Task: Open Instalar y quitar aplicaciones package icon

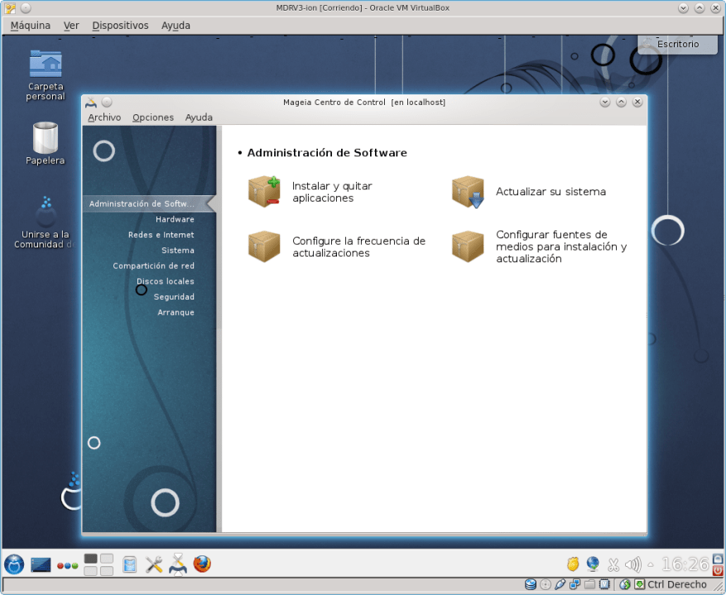Action: 264,191
